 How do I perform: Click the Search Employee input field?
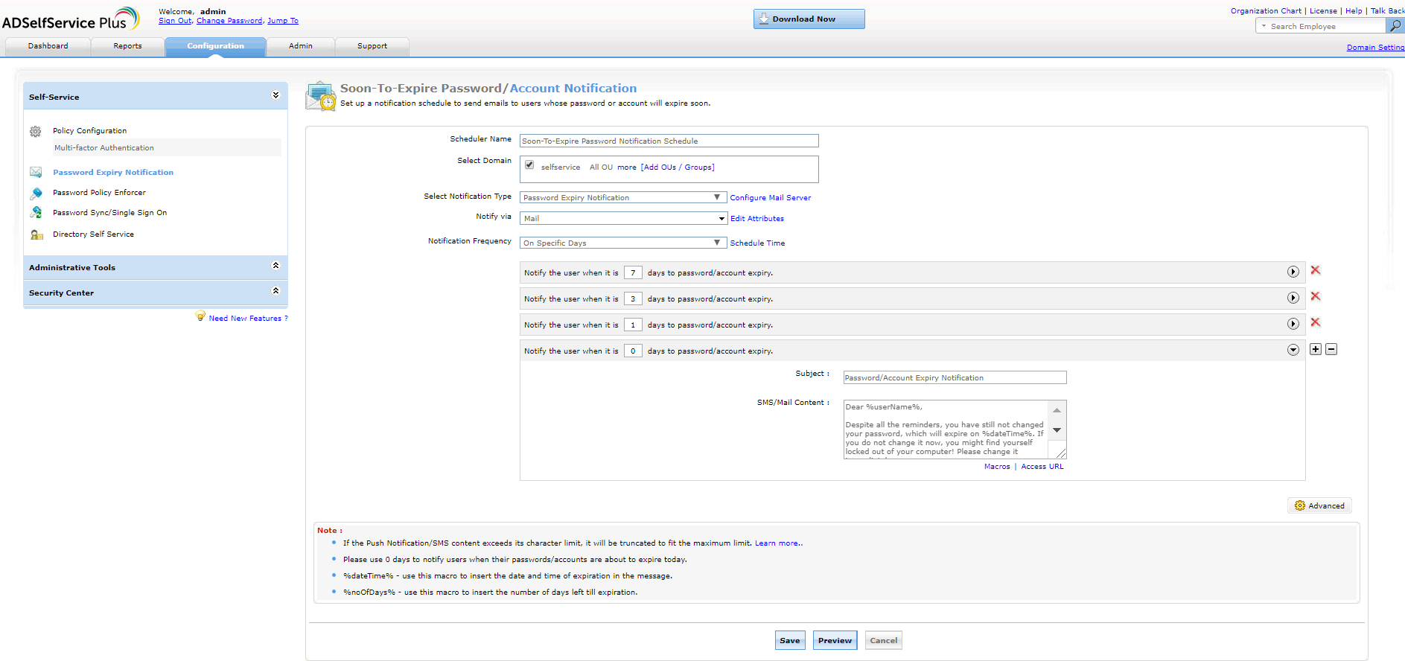click(1325, 26)
